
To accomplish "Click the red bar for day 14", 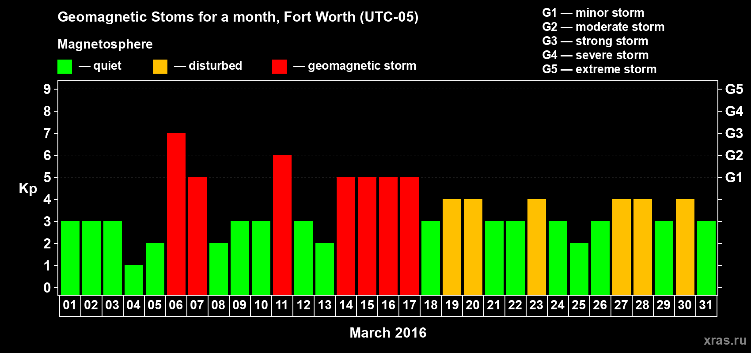I will 346,236.
